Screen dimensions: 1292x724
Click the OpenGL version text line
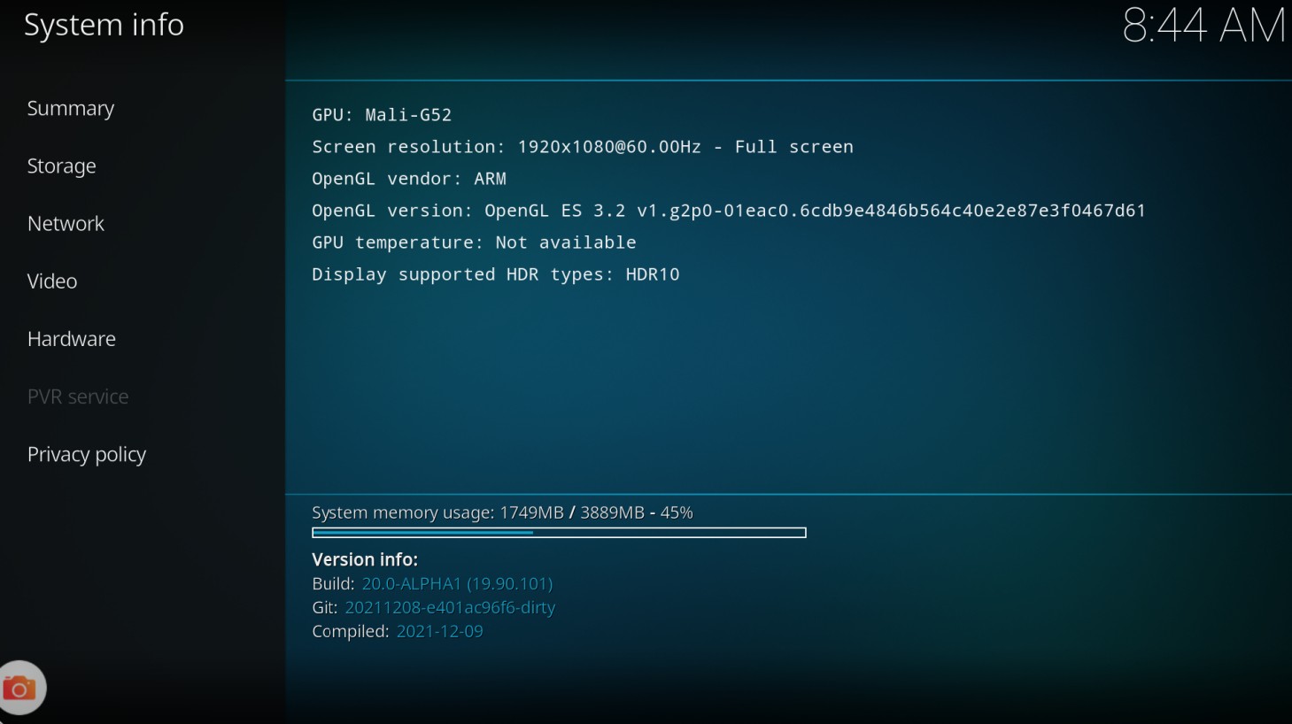(728, 211)
